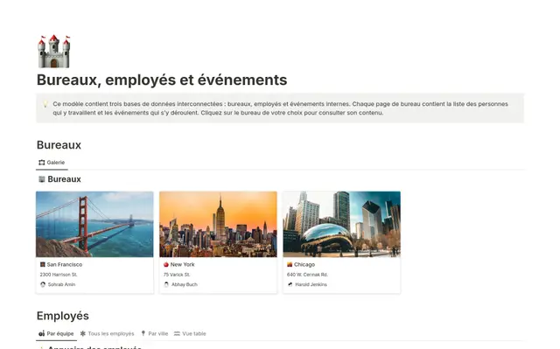Click the light bulb callout icon
Screen dimensions: 560x349
[x=45, y=104]
